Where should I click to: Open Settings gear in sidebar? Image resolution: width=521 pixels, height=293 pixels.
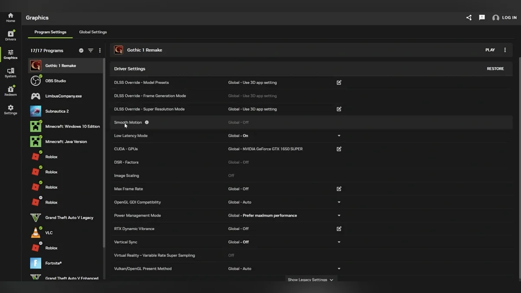[10, 109]
